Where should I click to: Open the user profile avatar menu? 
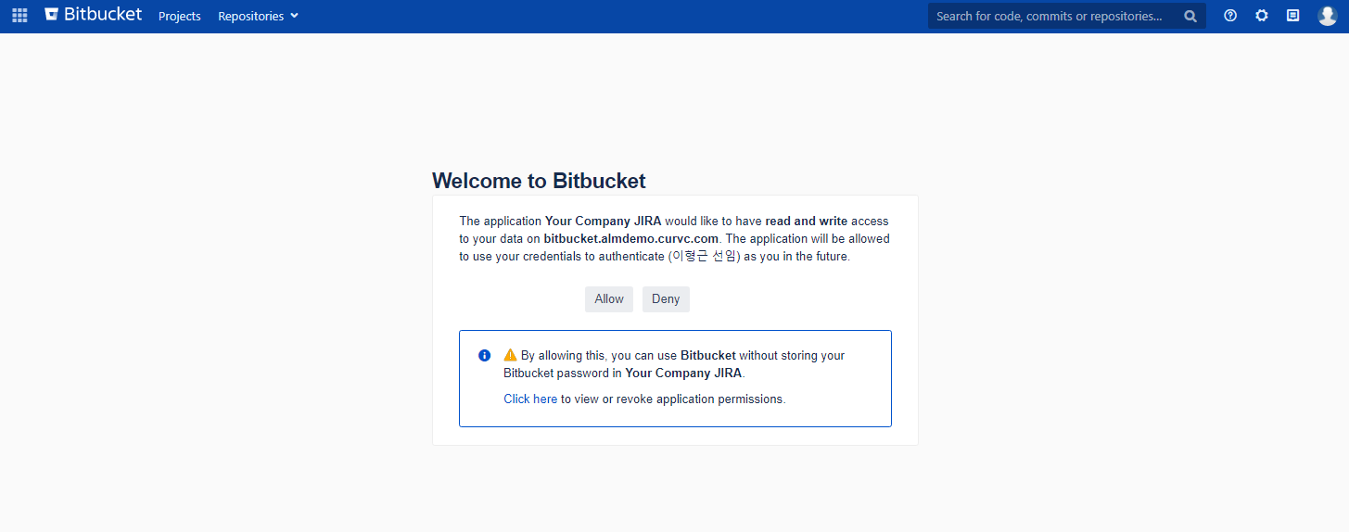click(x=1327, y=16)
